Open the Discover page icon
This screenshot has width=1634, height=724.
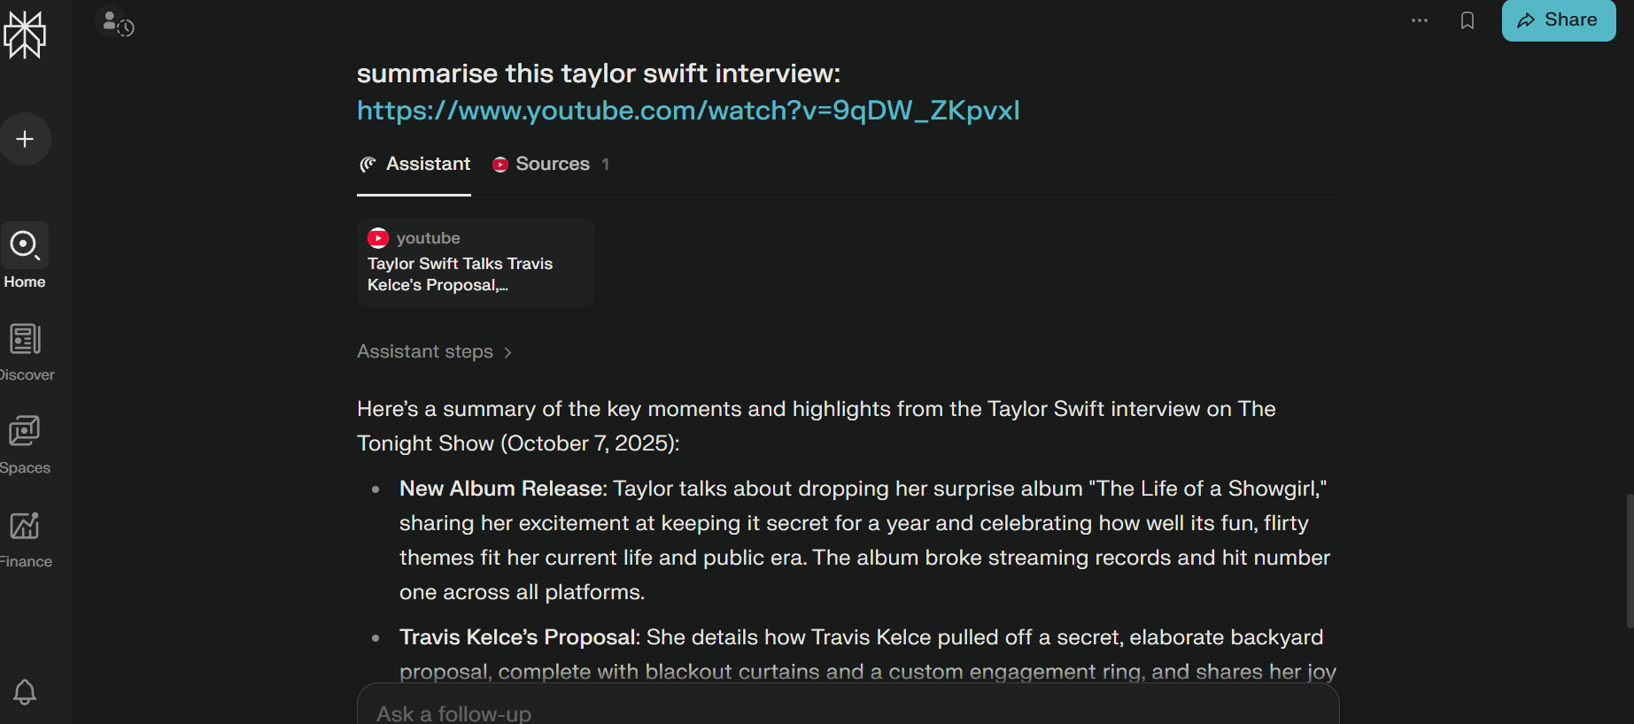[25, 339]
